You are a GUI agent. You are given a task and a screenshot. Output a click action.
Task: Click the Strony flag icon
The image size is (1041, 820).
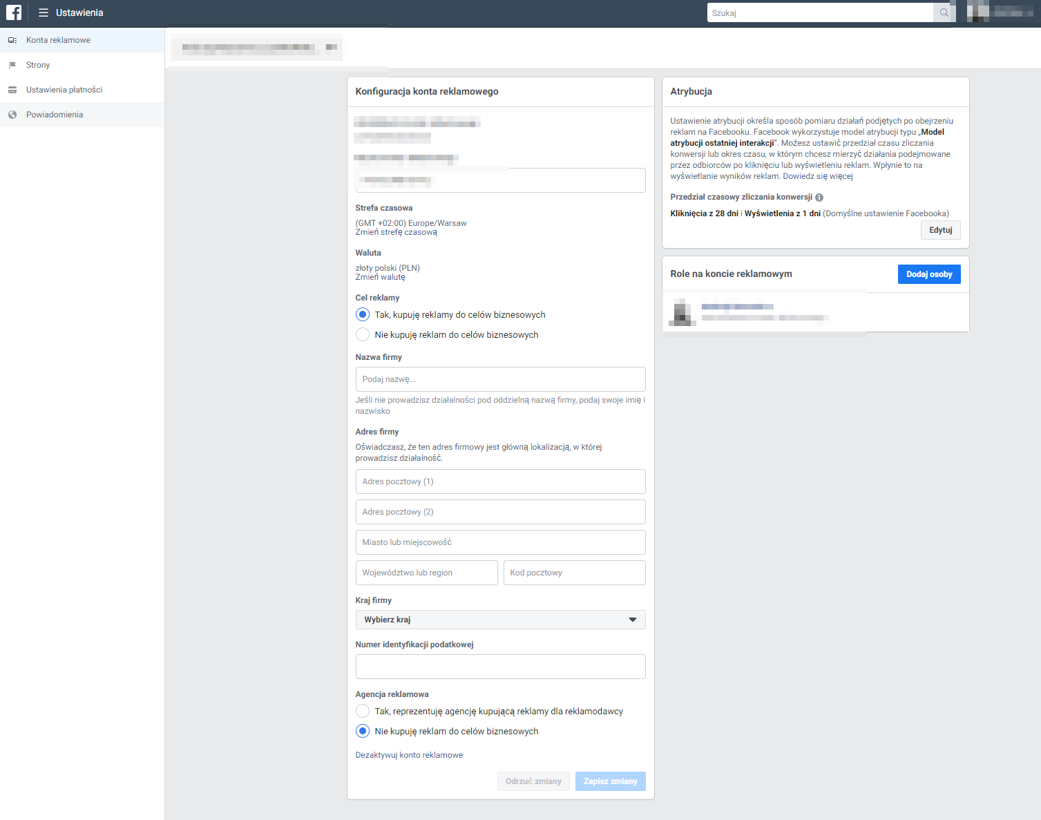(x=12, y=65)
